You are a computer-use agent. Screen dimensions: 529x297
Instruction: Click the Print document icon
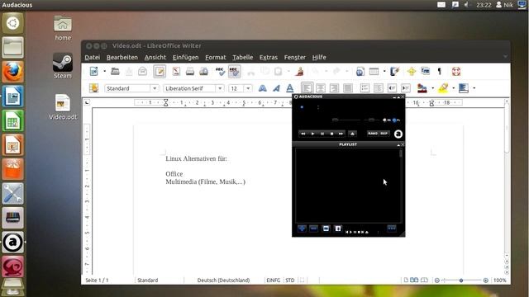pyautogui.click(x=190, y=72)
